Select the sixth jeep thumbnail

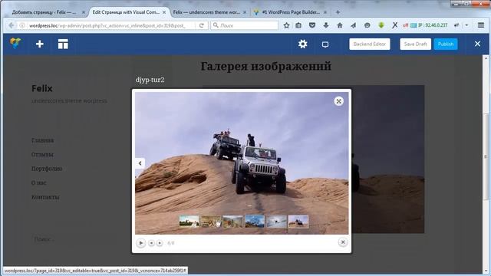pyautogui.click(x=298, y=222)
